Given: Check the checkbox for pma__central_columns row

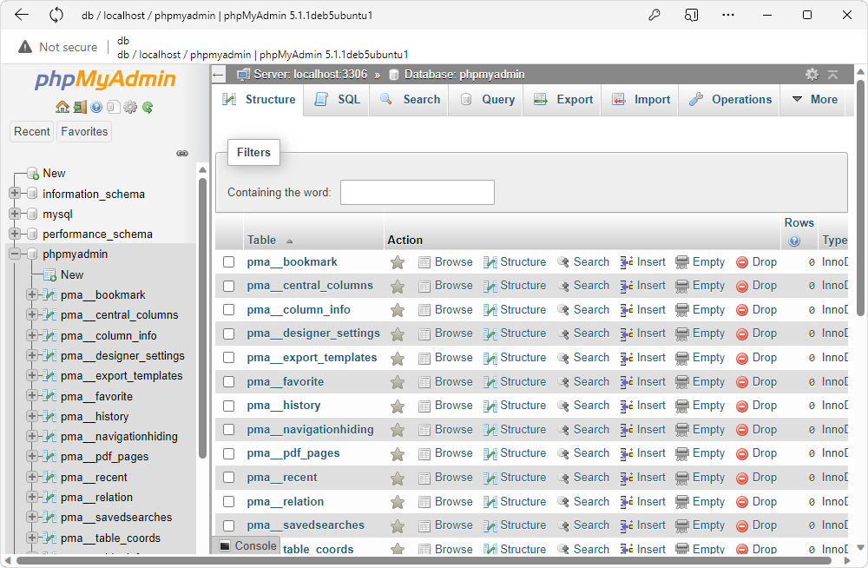Looking at the screenshot, I should (x=230, y=285).
